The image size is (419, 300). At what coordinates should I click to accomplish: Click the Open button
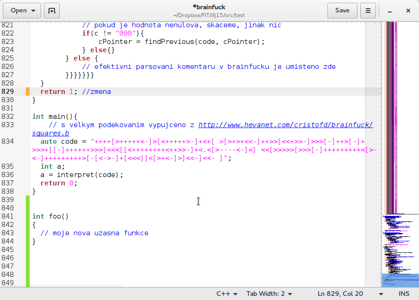tap(23, 11)
